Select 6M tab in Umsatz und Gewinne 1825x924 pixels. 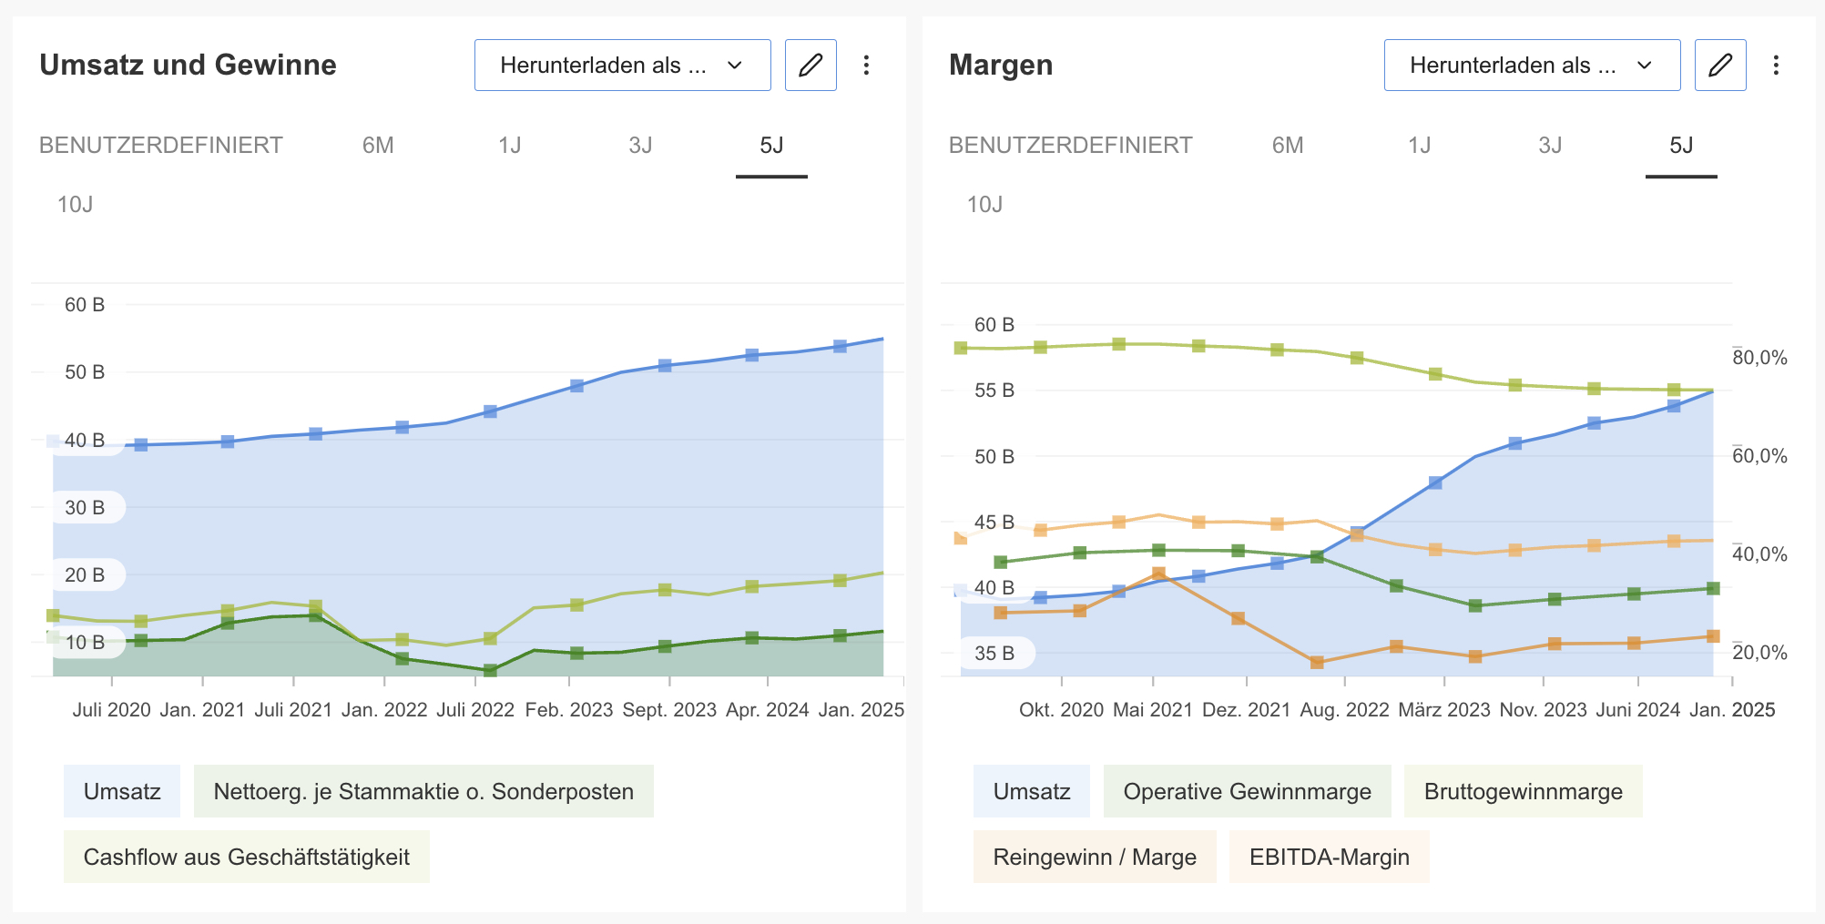point(378,146)
